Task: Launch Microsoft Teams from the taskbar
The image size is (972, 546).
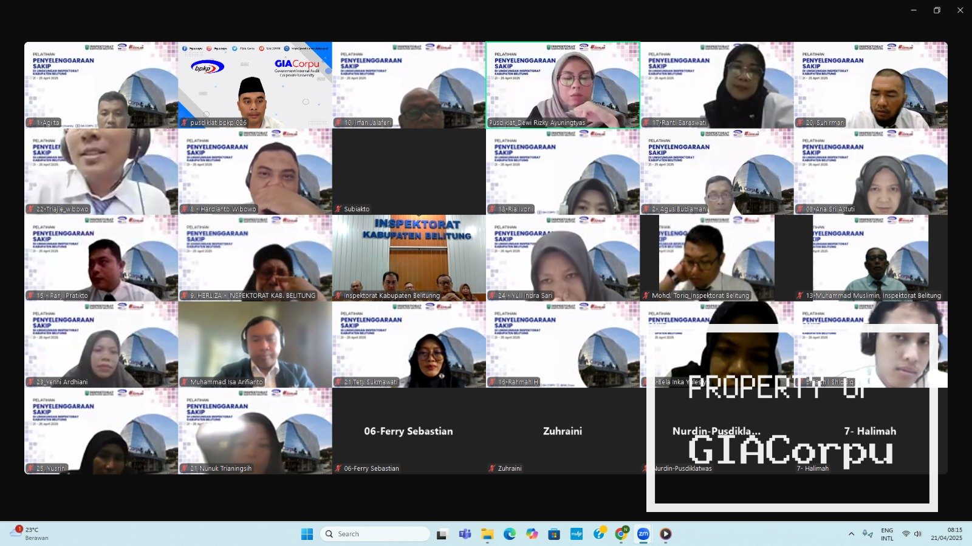Action: [x=465, y=534]
